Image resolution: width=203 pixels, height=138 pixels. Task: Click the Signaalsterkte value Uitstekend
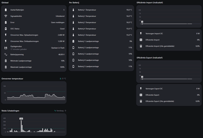[x=60, y=16]
